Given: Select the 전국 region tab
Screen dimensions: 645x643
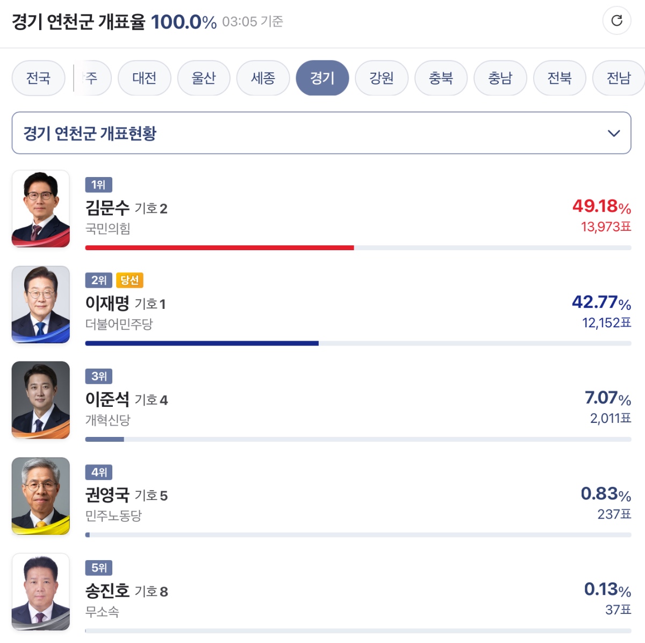Looking at the screenshot, I should 38,78.
